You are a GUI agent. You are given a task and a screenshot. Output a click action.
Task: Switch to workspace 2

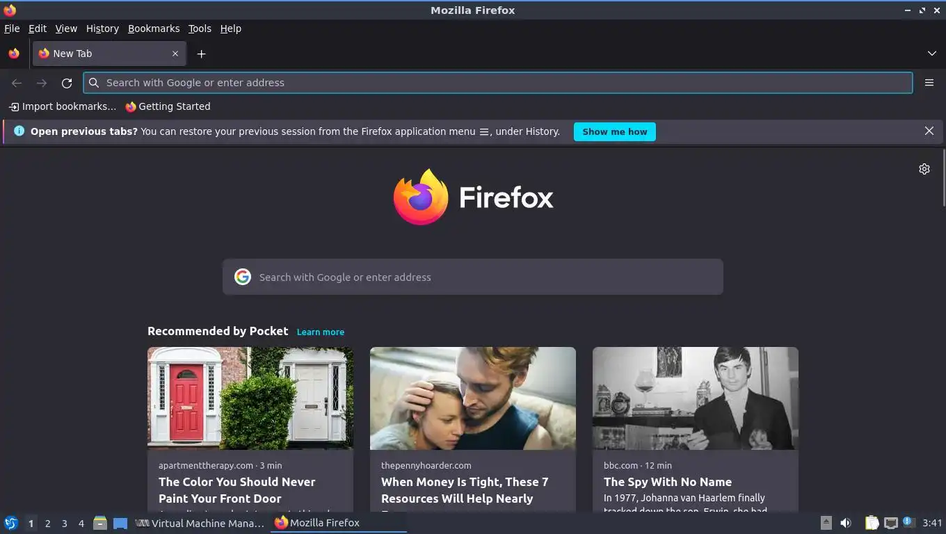click(x=47, y=523)
